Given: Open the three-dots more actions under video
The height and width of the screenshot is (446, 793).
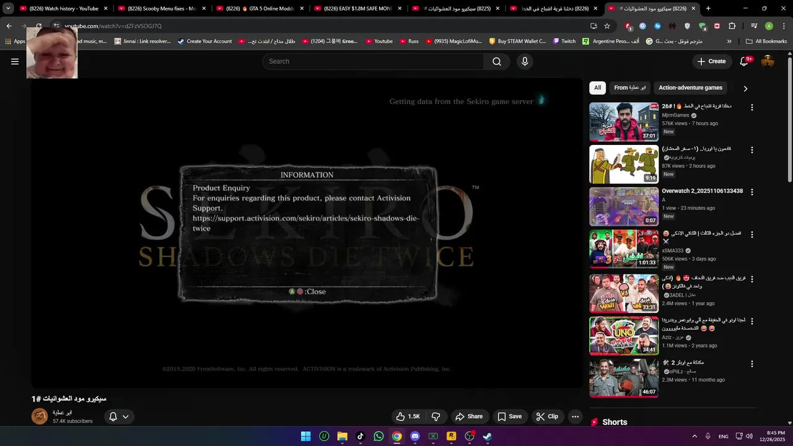Looking at the screenshot, I should [x=575, y=417].
